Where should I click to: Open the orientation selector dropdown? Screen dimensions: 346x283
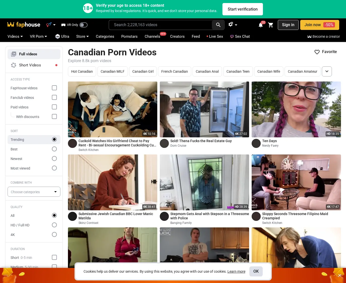click(51, 25)
